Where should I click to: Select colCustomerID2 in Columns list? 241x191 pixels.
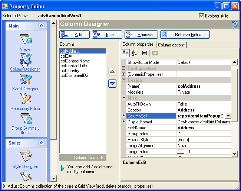83,75
